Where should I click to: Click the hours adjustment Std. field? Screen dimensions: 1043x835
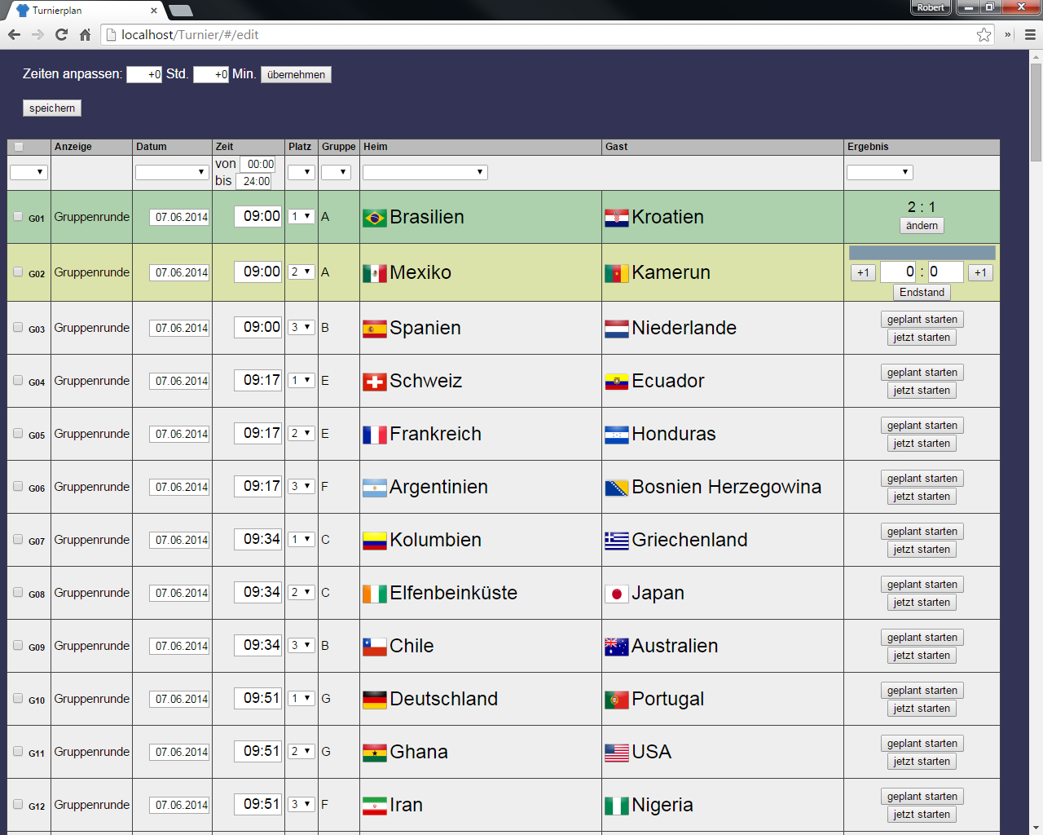pyautogui.click(x=144, y=74)
